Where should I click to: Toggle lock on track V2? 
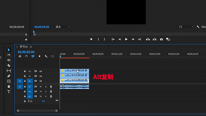click(25, 76)
